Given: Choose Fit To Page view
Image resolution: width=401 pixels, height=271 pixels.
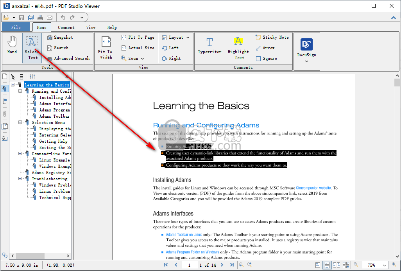Looking at the screenshot, I should (x=138, y=38).
